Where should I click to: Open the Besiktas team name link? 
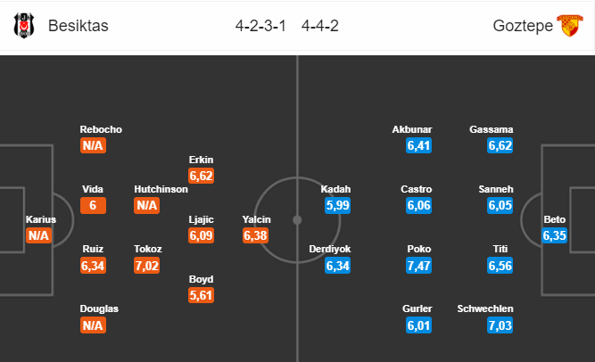[79, 26]
